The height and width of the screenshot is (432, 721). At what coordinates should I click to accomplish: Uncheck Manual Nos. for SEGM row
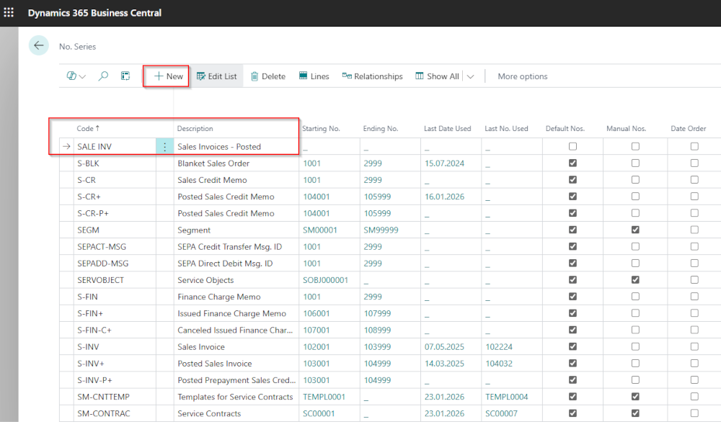pos(635,230)
